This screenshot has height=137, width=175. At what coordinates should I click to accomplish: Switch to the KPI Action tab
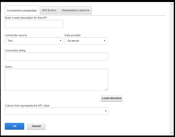coord(49,10)
